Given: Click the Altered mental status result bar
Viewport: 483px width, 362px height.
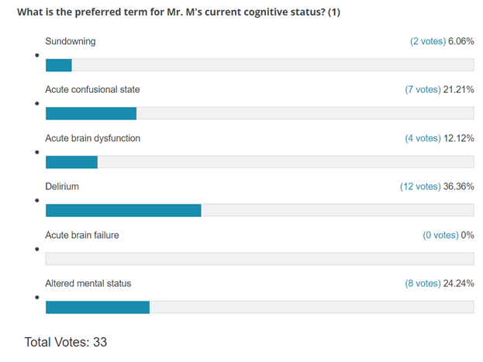Looking at the screenshot, I should click(x=260, y=307).
